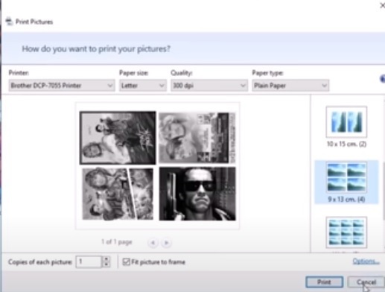Increase copies of each picture

(x=106, y=259)
